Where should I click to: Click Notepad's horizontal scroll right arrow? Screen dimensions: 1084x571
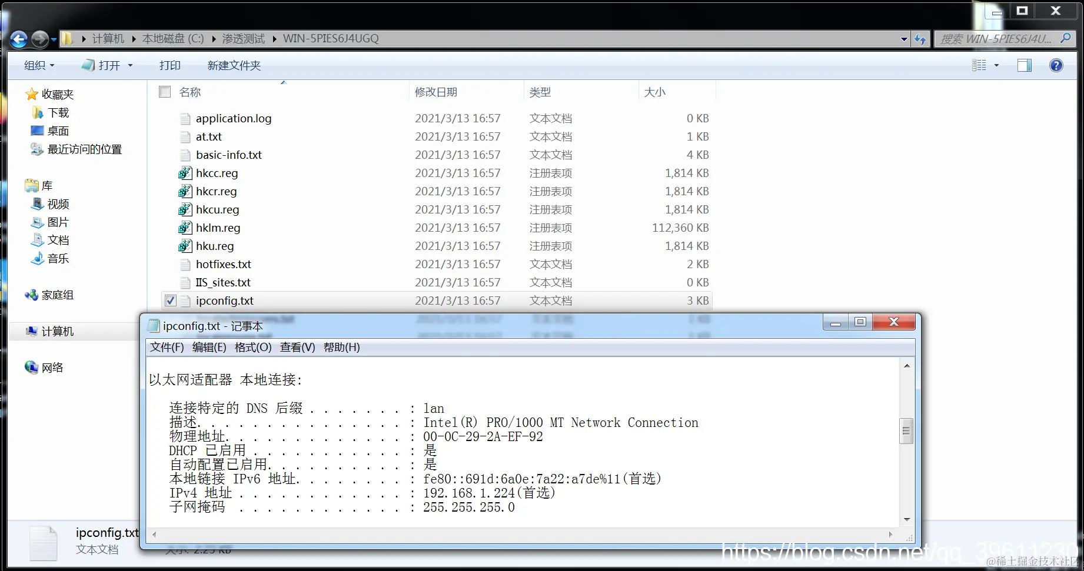890,535
